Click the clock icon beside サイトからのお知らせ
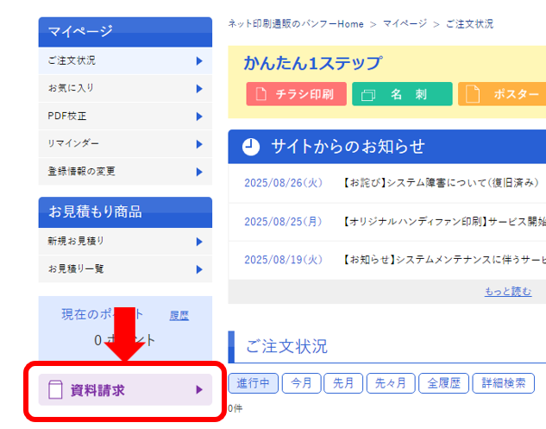Screen dimensions: 546x429 (250, 146)
